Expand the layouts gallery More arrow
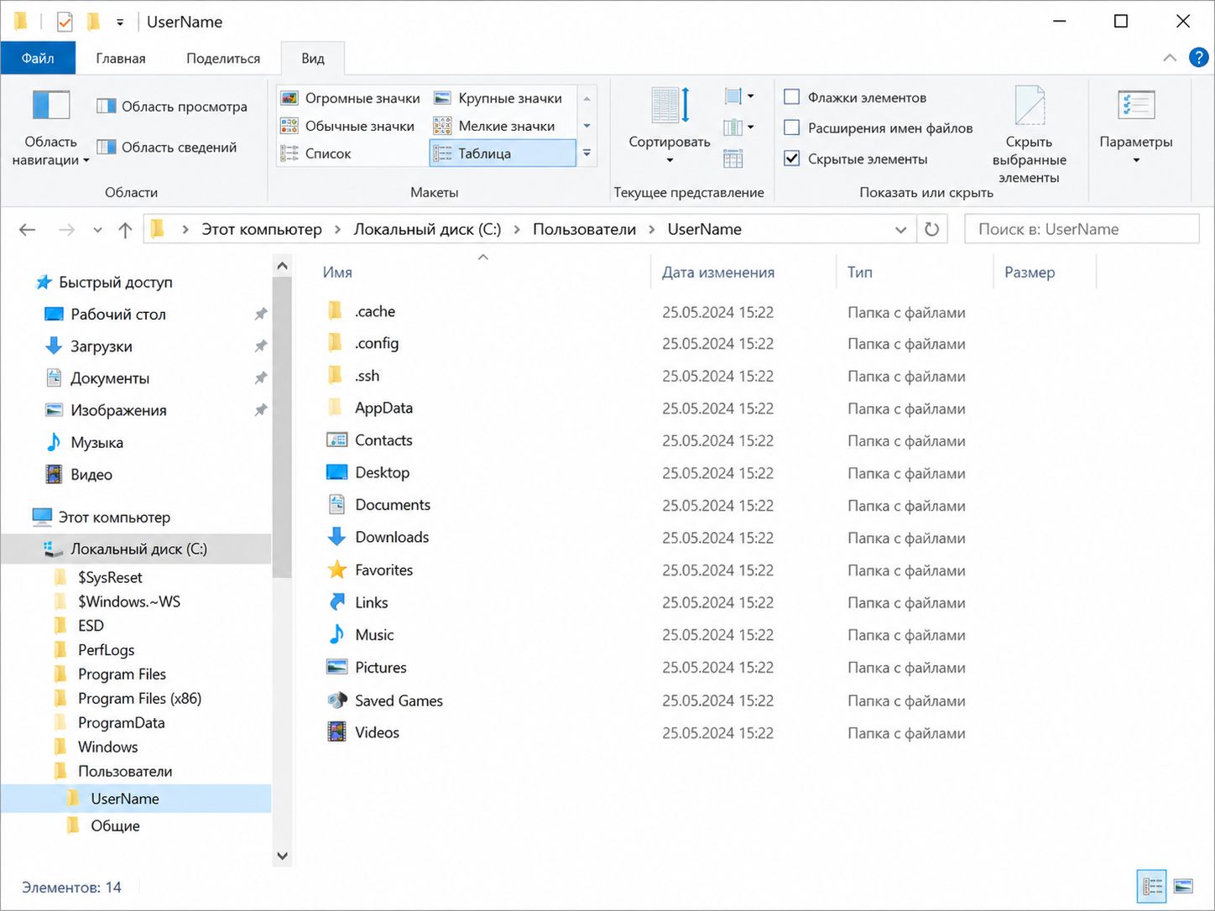Image resolution: width=1215 pixels, height=911 pixels. pyautogui.click(x=587, y=154)
